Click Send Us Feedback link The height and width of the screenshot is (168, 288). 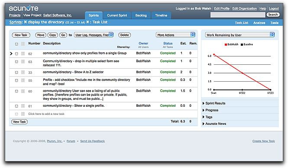pyautogui.click(x=92, y=141)
